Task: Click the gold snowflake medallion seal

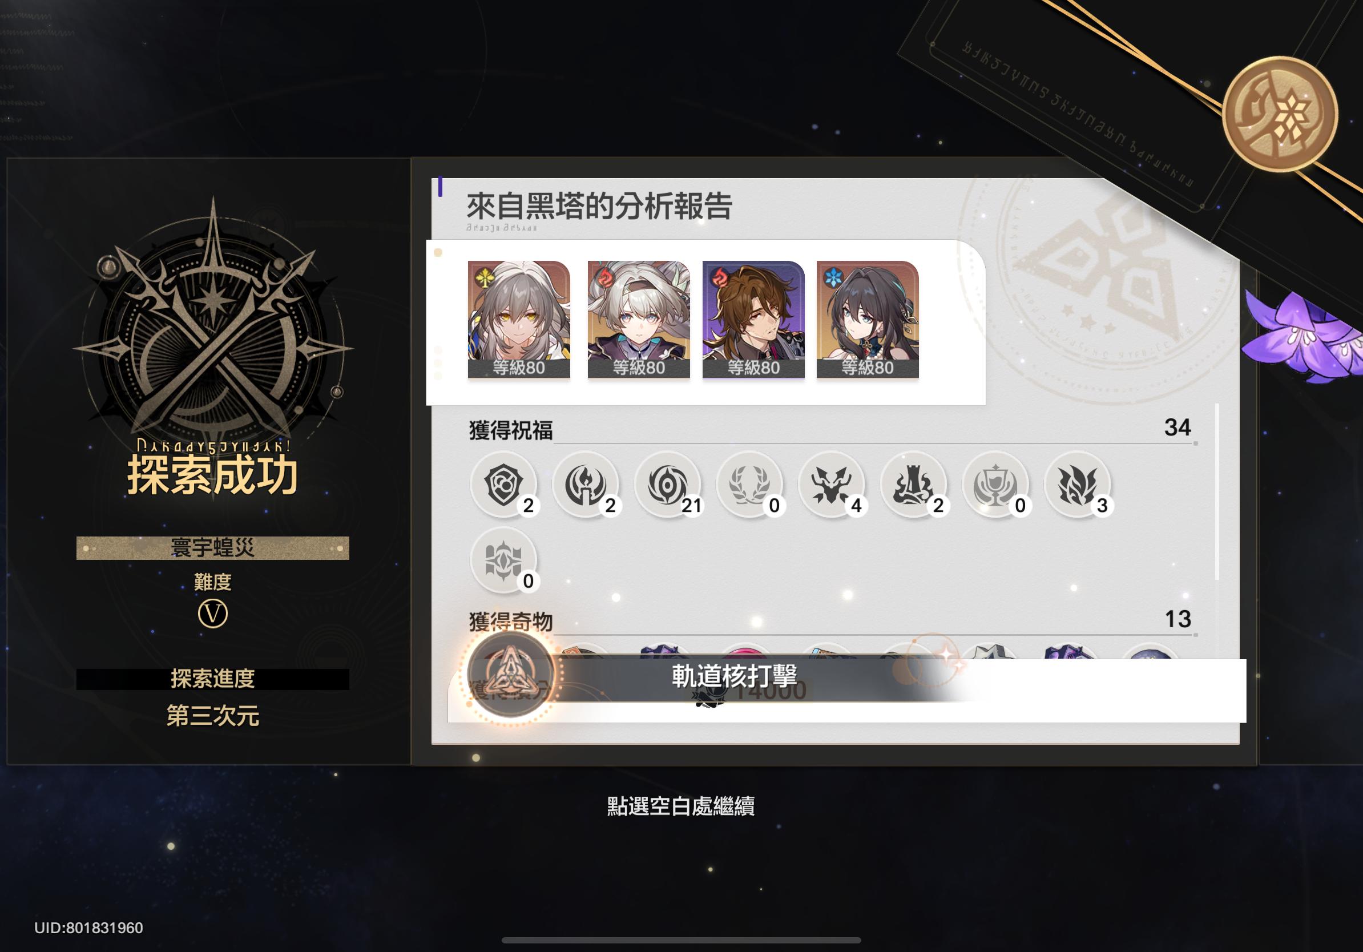Action: click(1279, 114)
